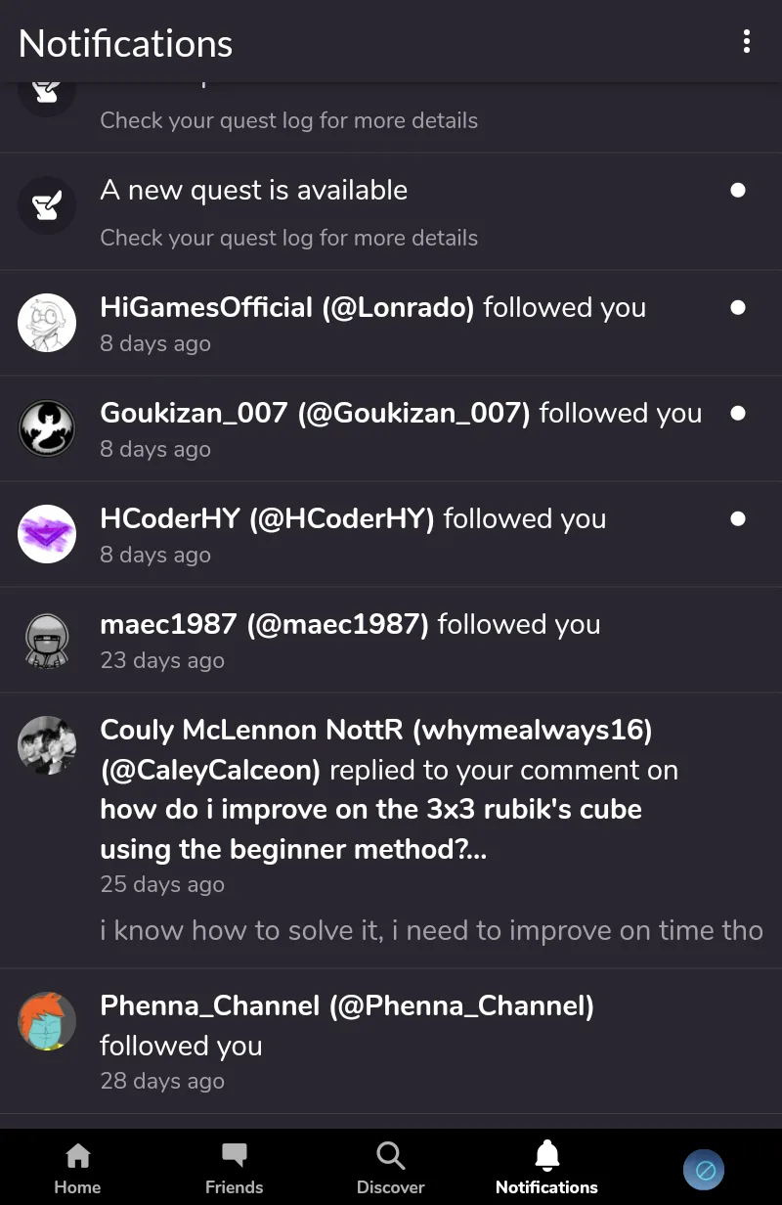
Task: View HiGamesOfficial's profile avatar
Action: point(47,323)
